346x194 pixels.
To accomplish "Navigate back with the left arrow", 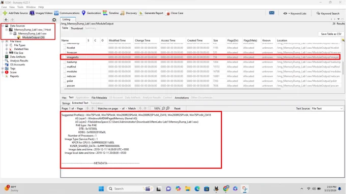I will 6,20.
